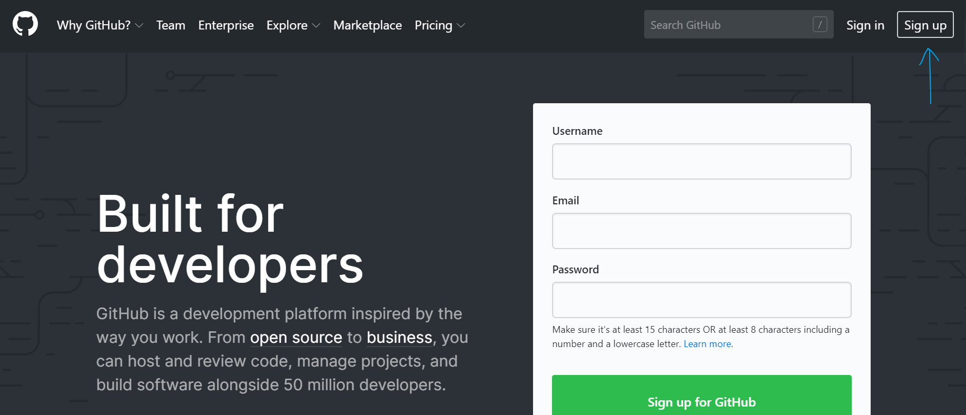This screenshot has height=415, width=966.
Task: Click the Sign in link
Action: pyautogui.click(x=865, y=25)
